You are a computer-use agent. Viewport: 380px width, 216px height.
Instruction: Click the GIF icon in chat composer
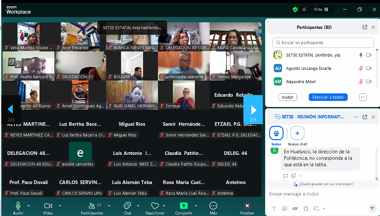point(295,208)
